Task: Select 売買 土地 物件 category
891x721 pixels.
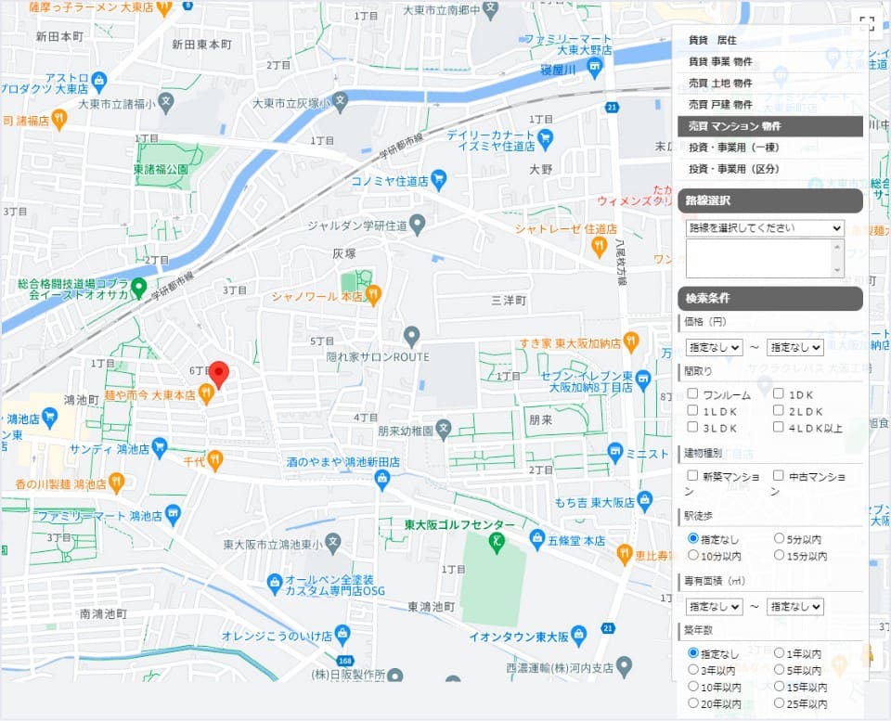Action: pos(770,83)
